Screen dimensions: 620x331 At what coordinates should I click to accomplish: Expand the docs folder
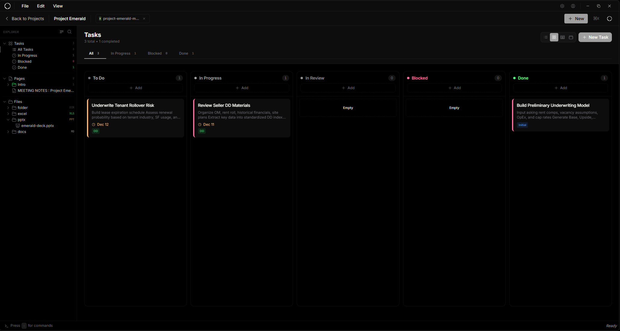click(x=8, y=132)
